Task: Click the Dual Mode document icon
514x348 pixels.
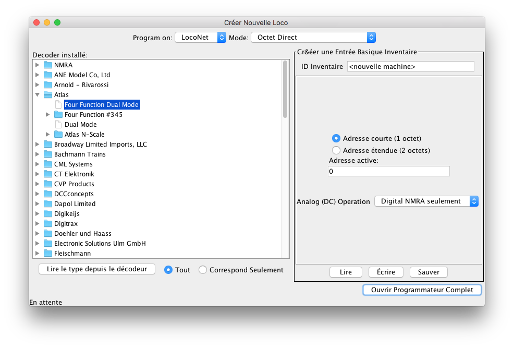Action: (x=58, y=125)
